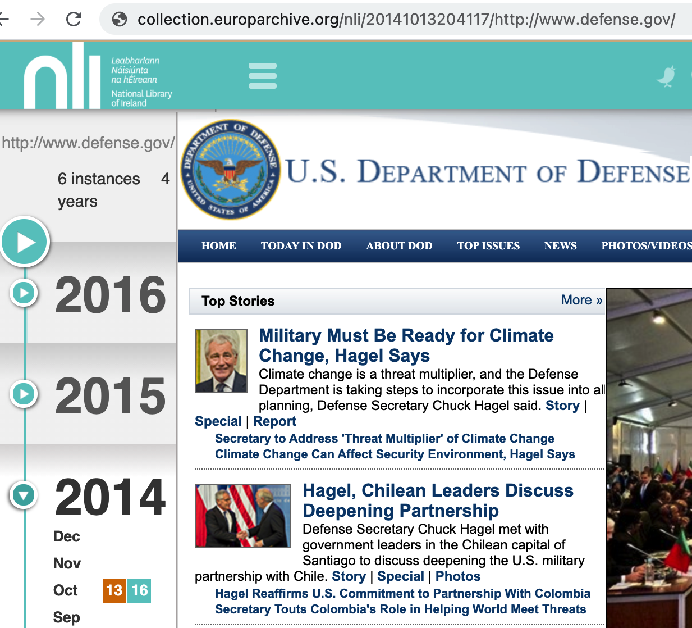Open the Military Must Be Ready for Climate Change headline

(x=406, y=345)
